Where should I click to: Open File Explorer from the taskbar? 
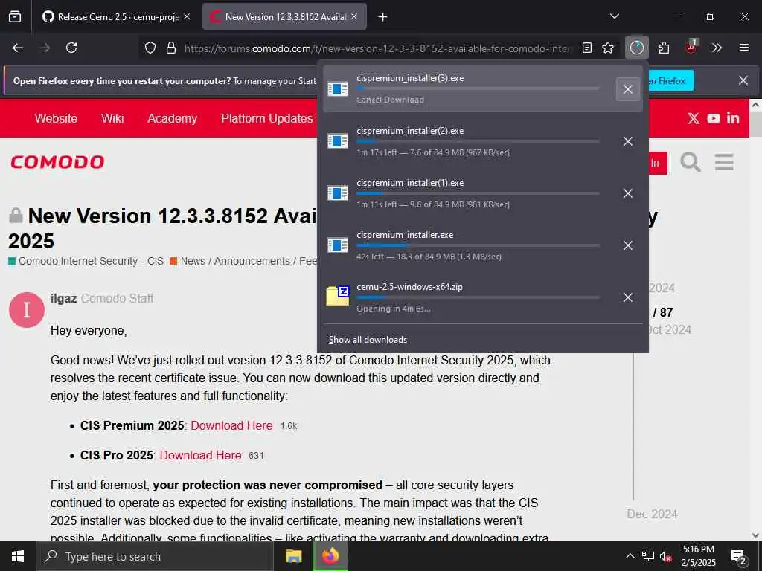tap(293, 556)
